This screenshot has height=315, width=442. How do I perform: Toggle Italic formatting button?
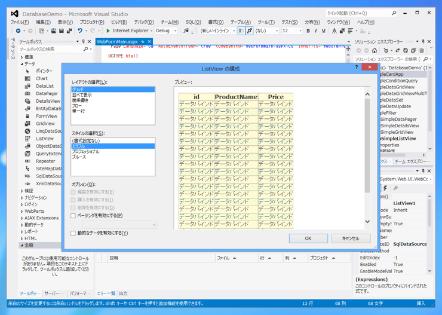click(316, 30)
